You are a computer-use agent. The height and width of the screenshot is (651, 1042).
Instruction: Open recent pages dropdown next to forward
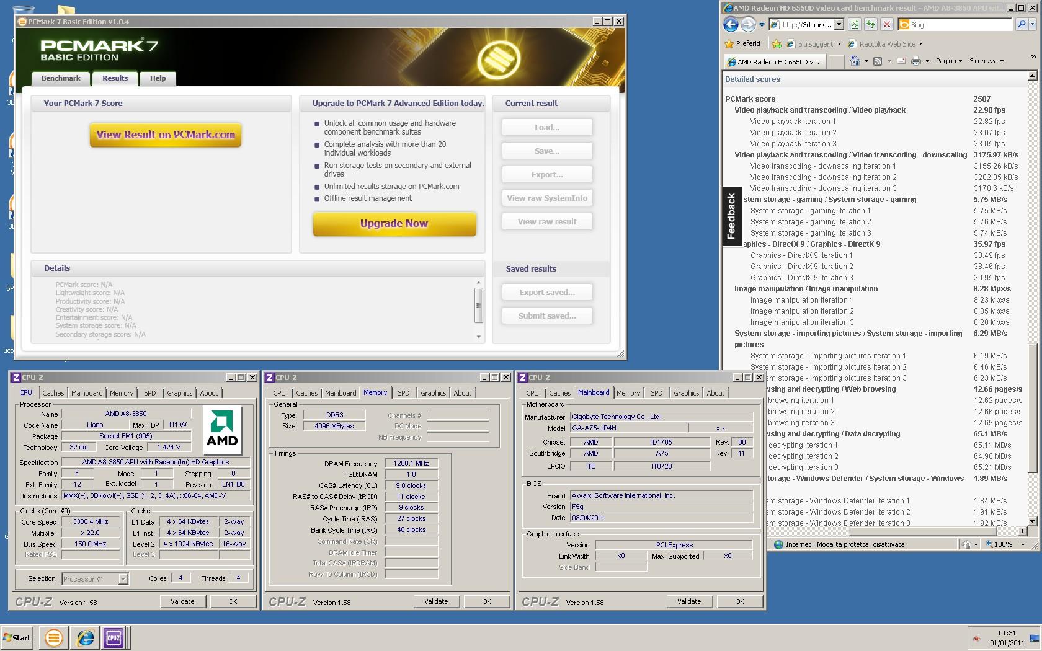coord(761,25)
